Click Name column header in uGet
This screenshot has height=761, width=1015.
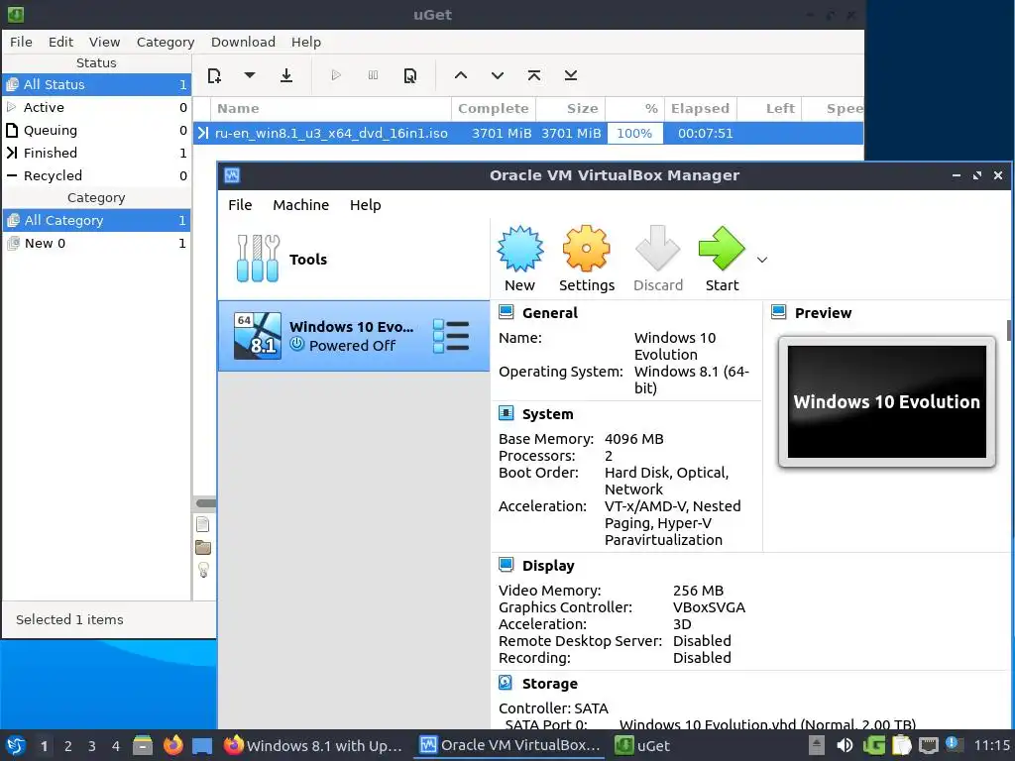(330, 109)
